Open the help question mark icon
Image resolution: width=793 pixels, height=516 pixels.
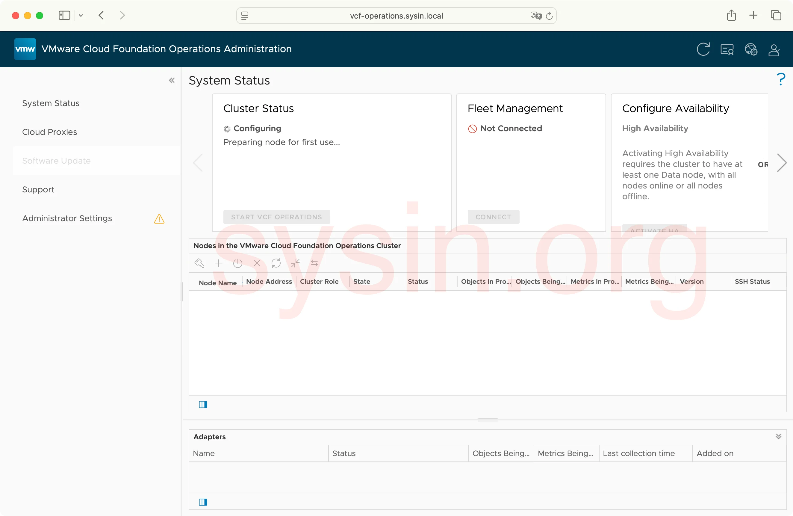780,79
